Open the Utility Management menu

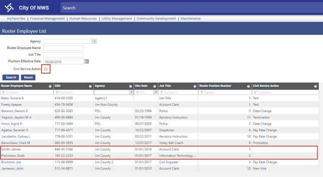pos(116,18)
